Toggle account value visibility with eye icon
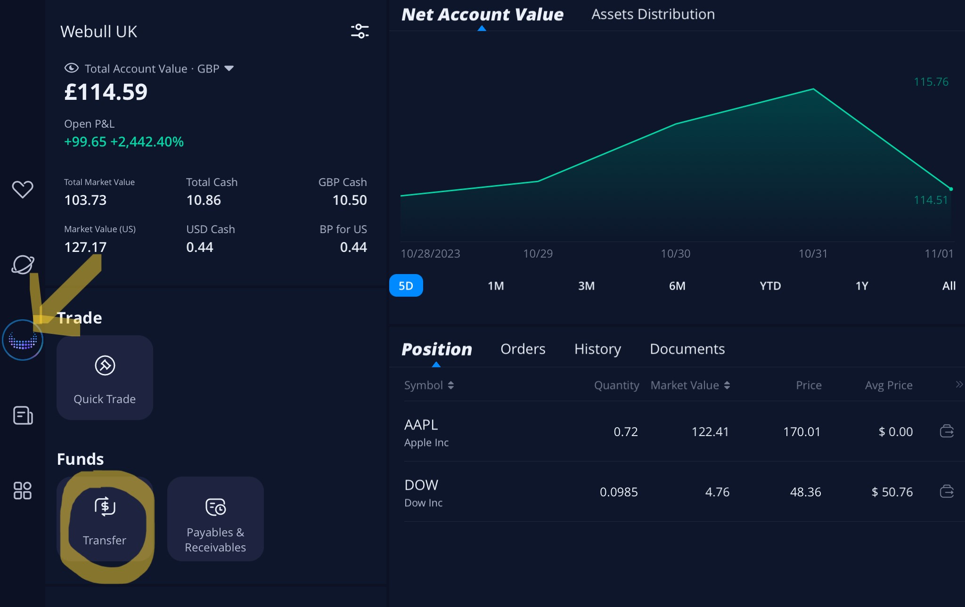This screenshot has height=607, width=965. click(71, 68)
